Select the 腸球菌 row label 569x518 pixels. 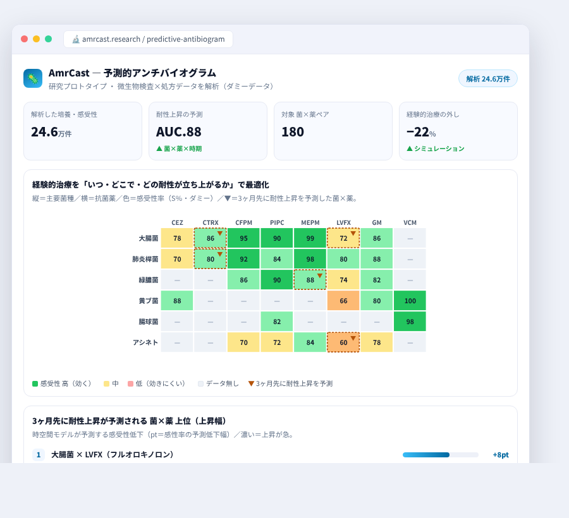[149, 322]
